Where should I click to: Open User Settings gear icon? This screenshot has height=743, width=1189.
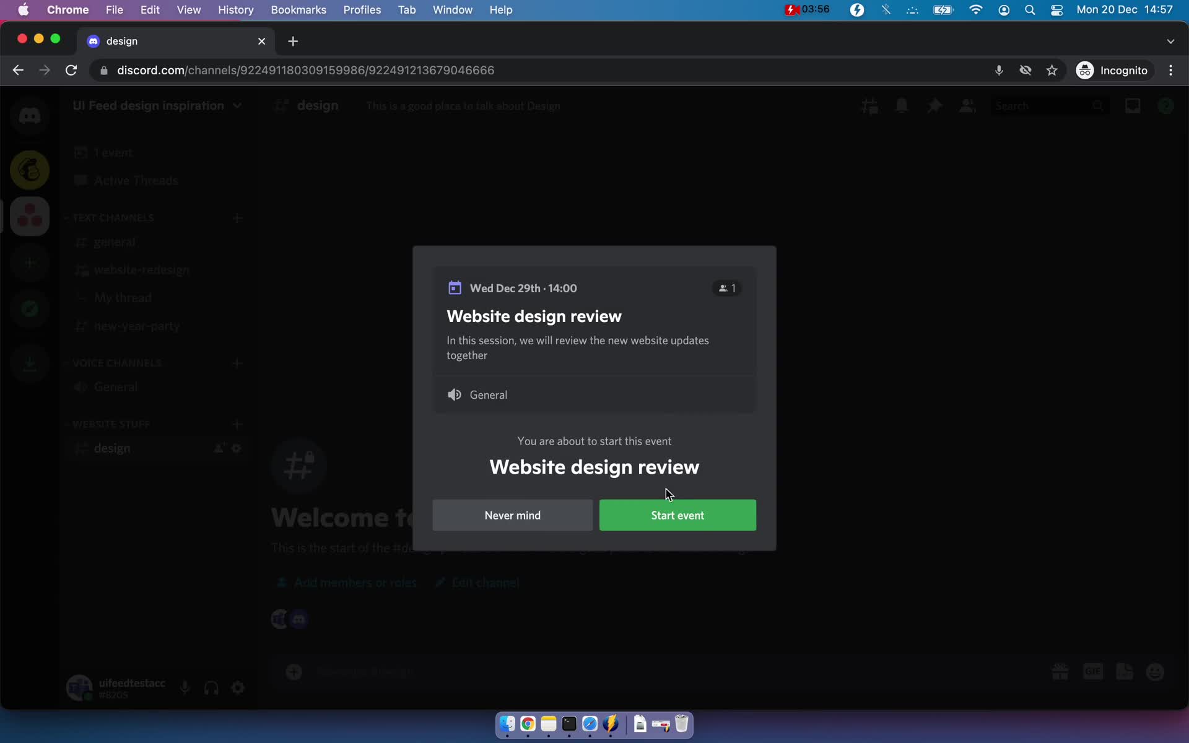(238, 687)
